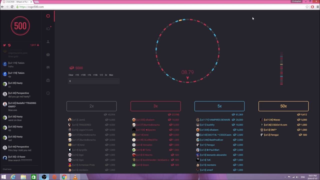Click Paul Blart entry in 5x list
This screenshot has width=320, height=180.
pyautogui.click(x=219, y=150)
